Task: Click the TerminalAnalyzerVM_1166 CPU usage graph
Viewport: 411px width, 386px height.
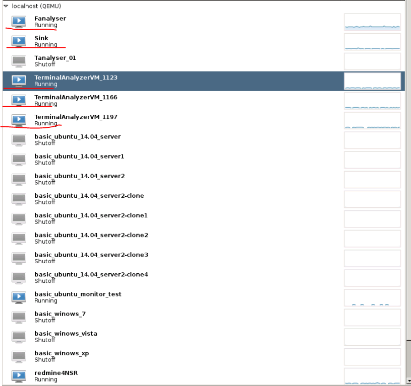Action: (x=372, y=101)
